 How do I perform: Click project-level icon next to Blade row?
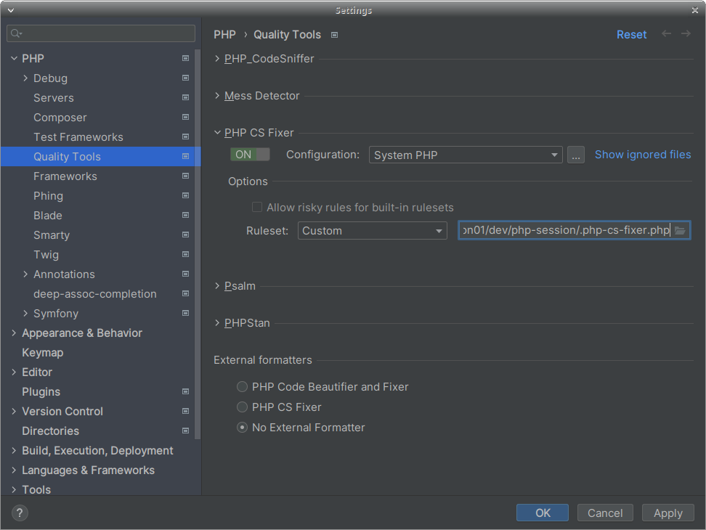coord(185,215)
